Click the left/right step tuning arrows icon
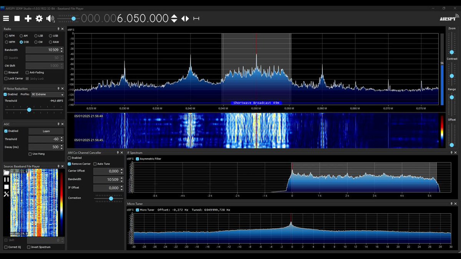The image size is (461, 259). (x=185, y=18)
